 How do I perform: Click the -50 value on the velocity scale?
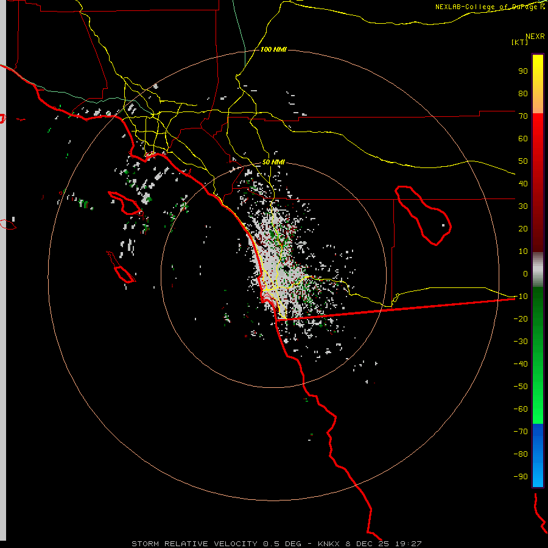[x=521, y=387]
